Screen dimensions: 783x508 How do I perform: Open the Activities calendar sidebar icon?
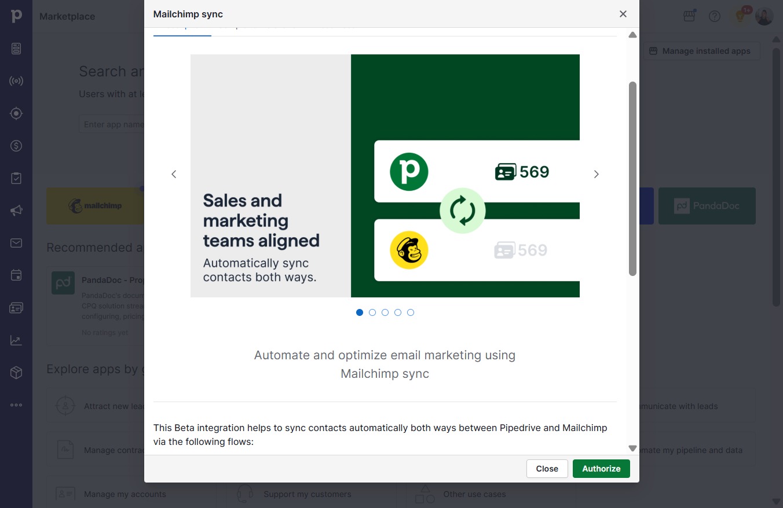click(x=16, y=275)
